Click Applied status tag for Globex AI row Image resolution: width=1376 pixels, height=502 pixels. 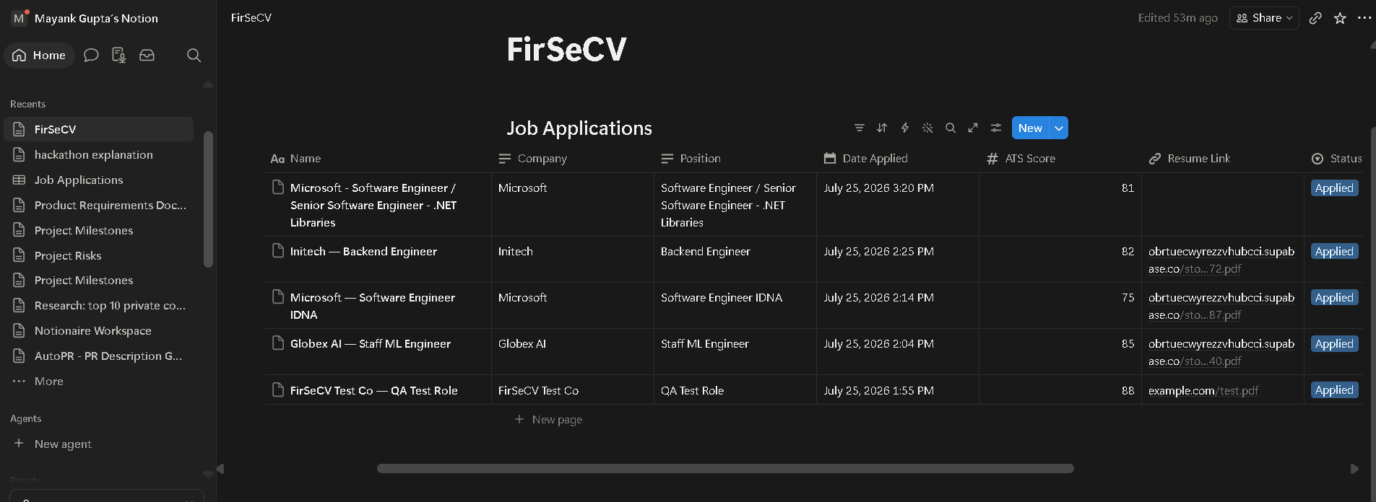[x=1334, y=344]
